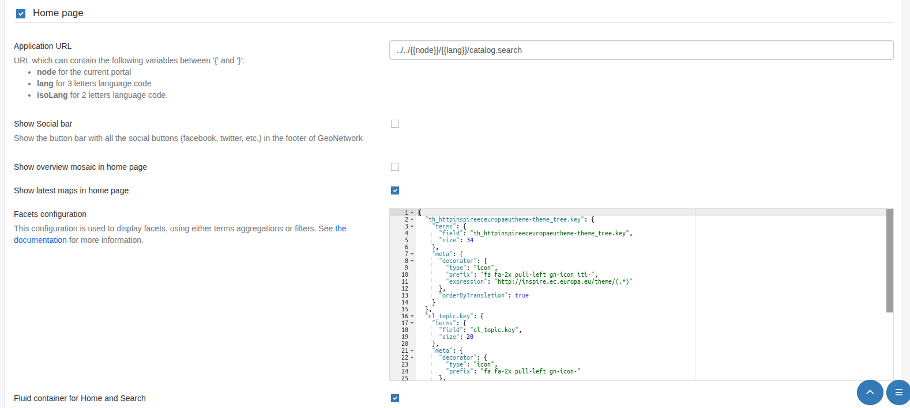This screenshot has width=910, height=408.
Task: Click the scroll-to-top arrow button
Action: coord(870,392)
